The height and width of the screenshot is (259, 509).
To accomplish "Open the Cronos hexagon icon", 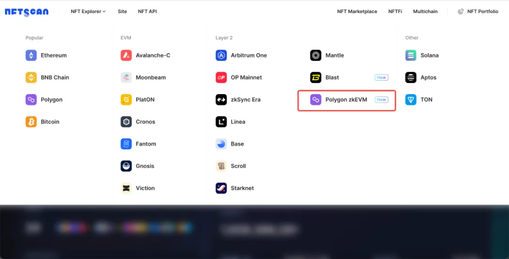I will (126, 122).
